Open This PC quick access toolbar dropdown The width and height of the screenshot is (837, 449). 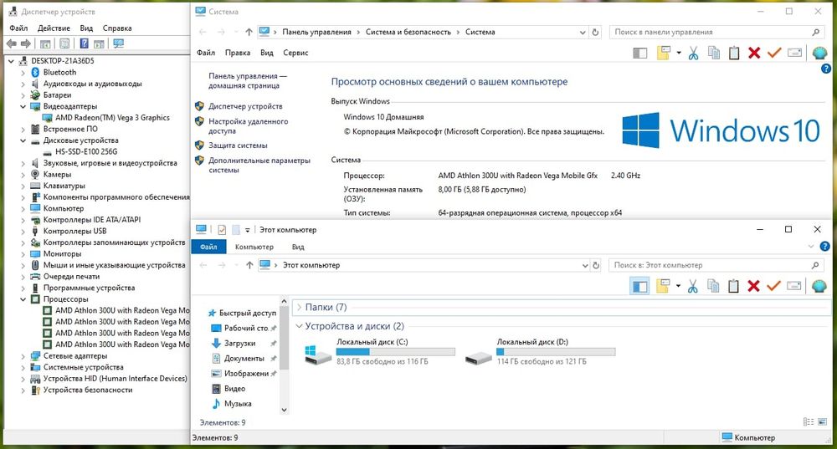coord(247,230)
